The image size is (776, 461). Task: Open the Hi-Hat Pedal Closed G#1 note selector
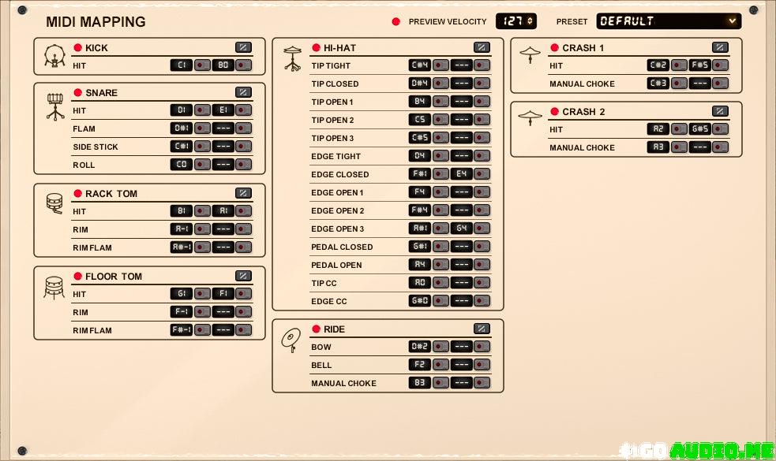pyautogui.click(x=419, y=247)
